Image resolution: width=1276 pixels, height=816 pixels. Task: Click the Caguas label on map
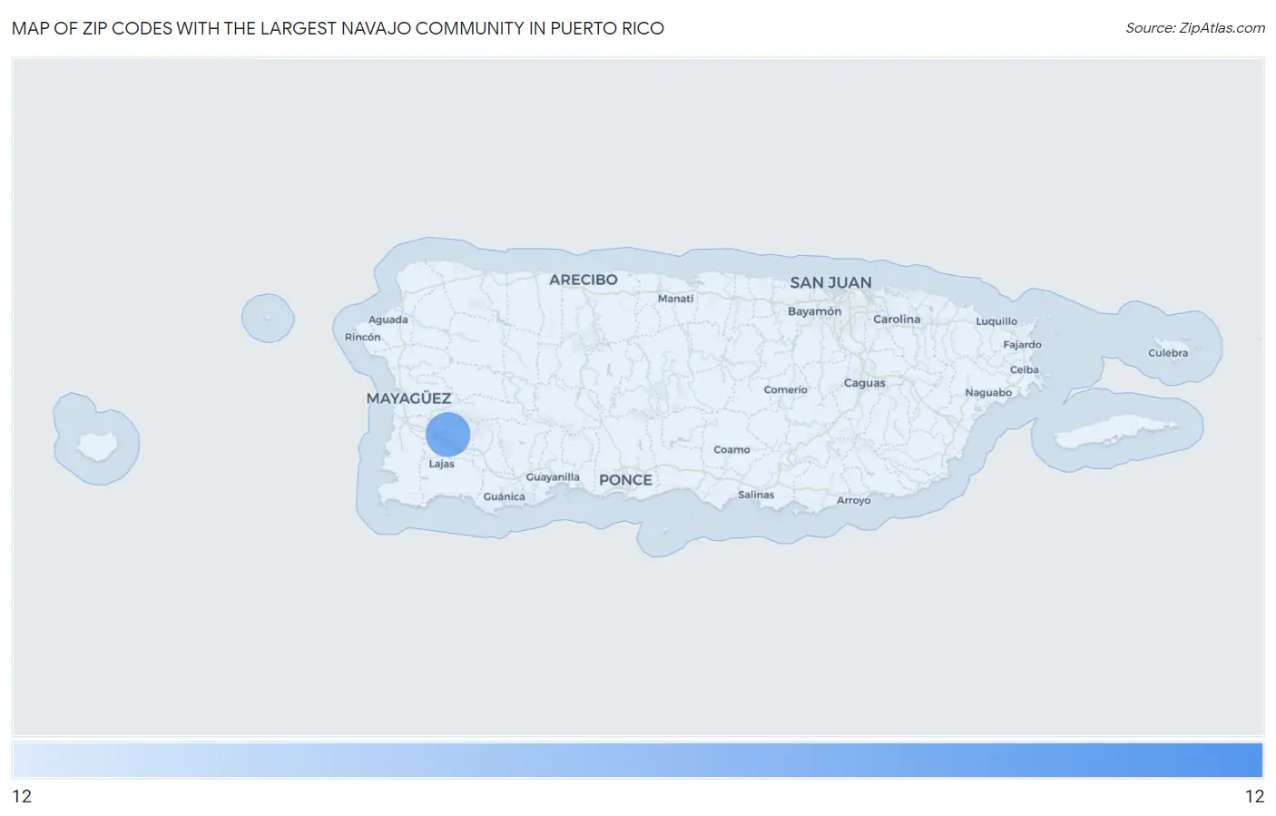864,383
